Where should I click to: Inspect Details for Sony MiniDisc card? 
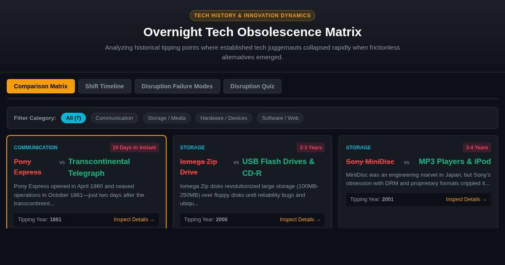coord(466,199)
